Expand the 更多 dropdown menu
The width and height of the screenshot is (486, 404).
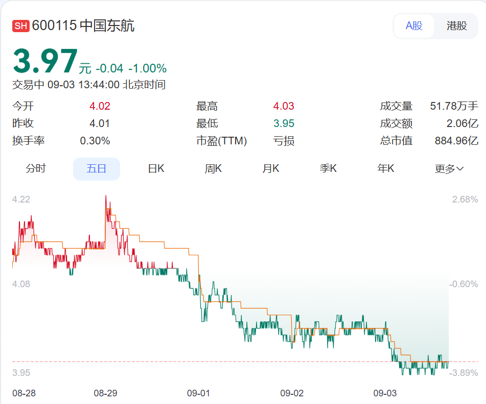point(449,169)
